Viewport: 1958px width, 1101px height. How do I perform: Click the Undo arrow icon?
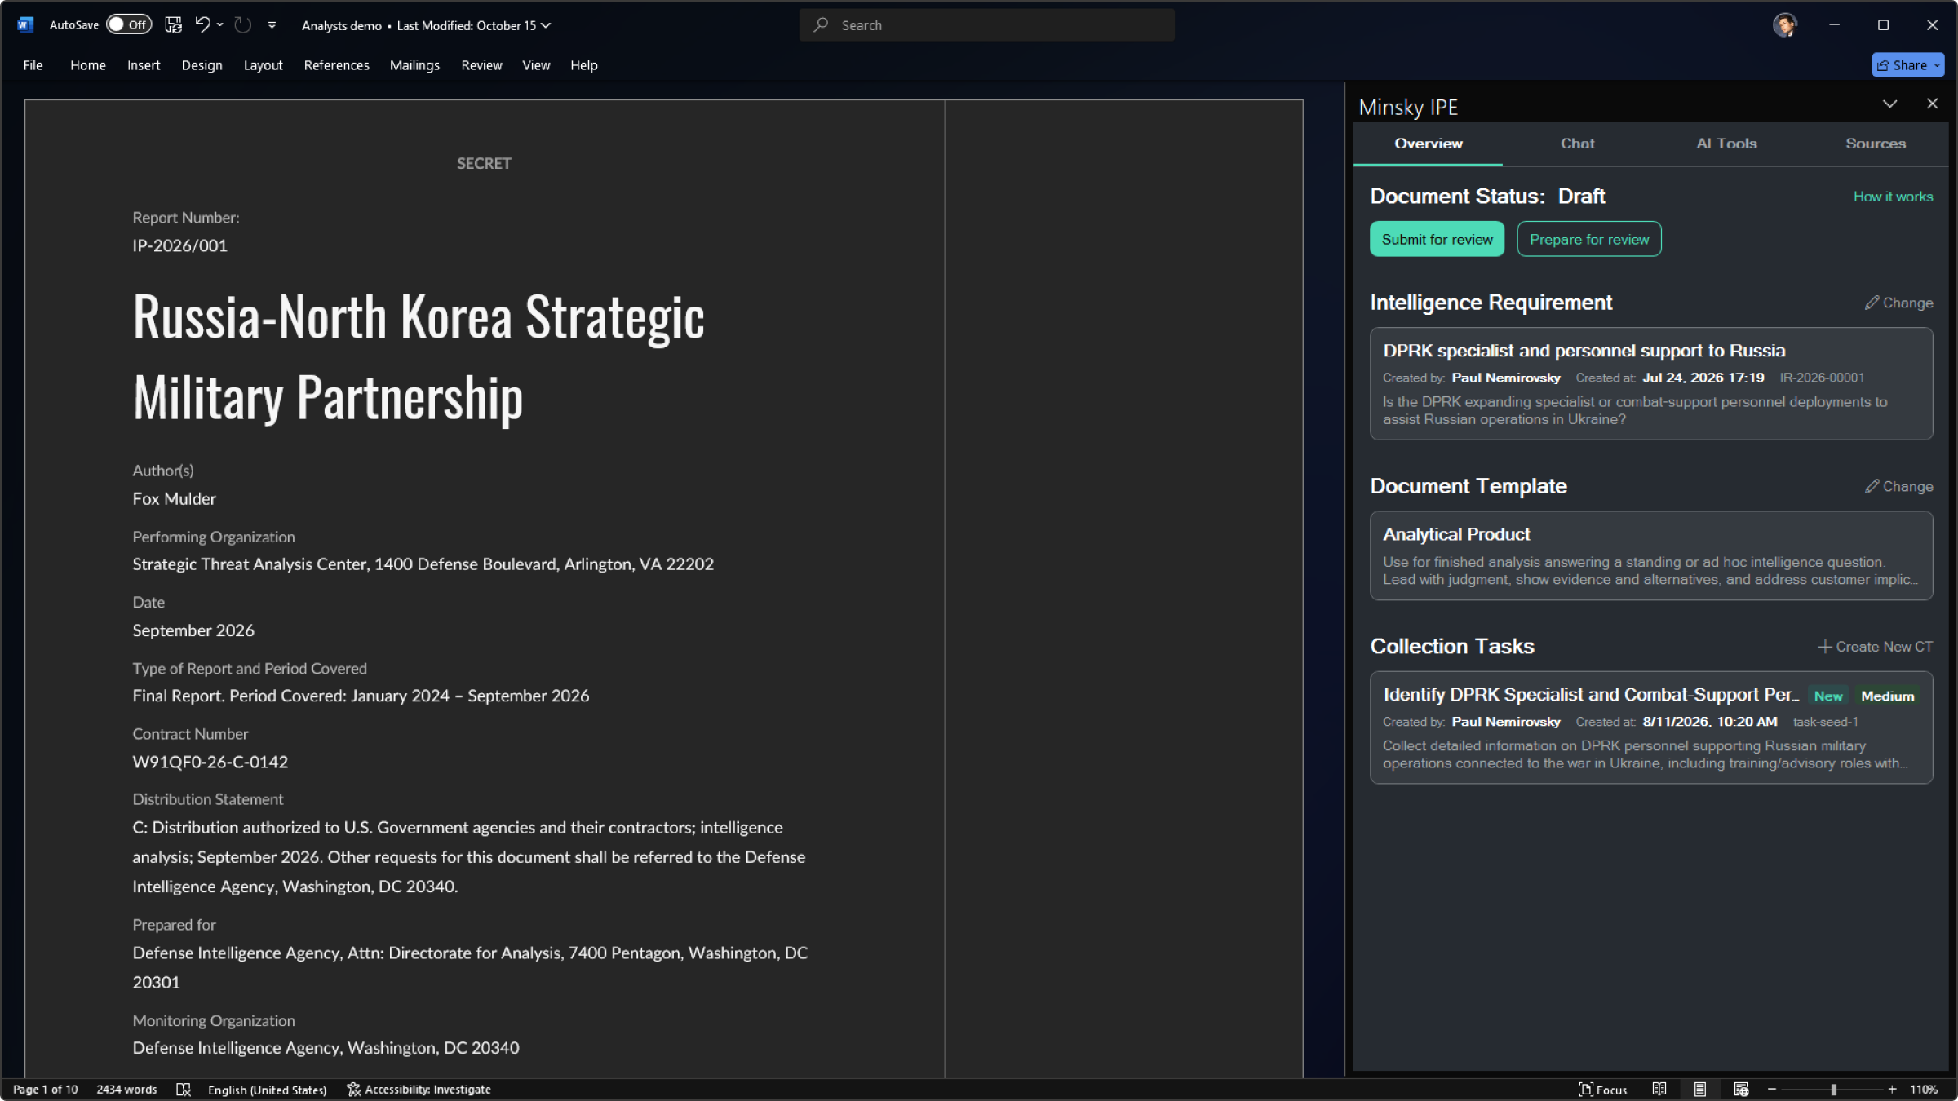[x=202, y=25]
